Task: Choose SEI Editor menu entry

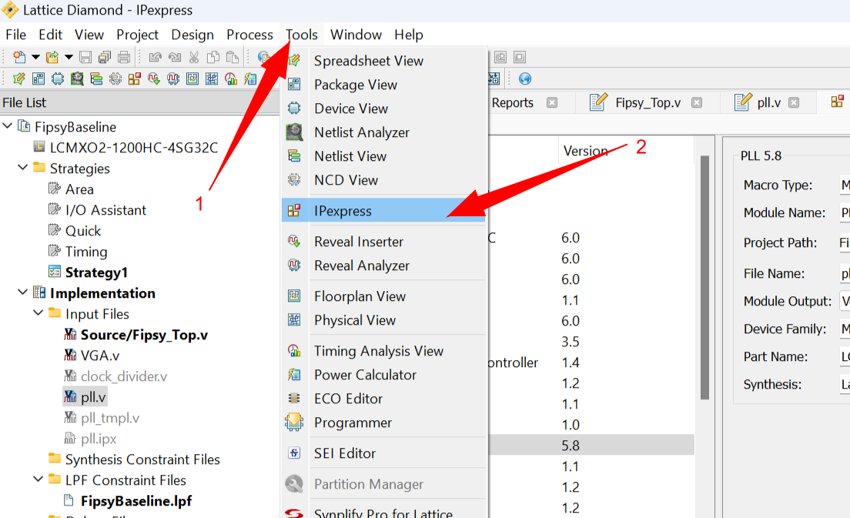Action: [x=383, y=453]
